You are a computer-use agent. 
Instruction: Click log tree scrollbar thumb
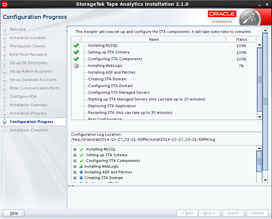pyautogui.click(x=259, y=161)
